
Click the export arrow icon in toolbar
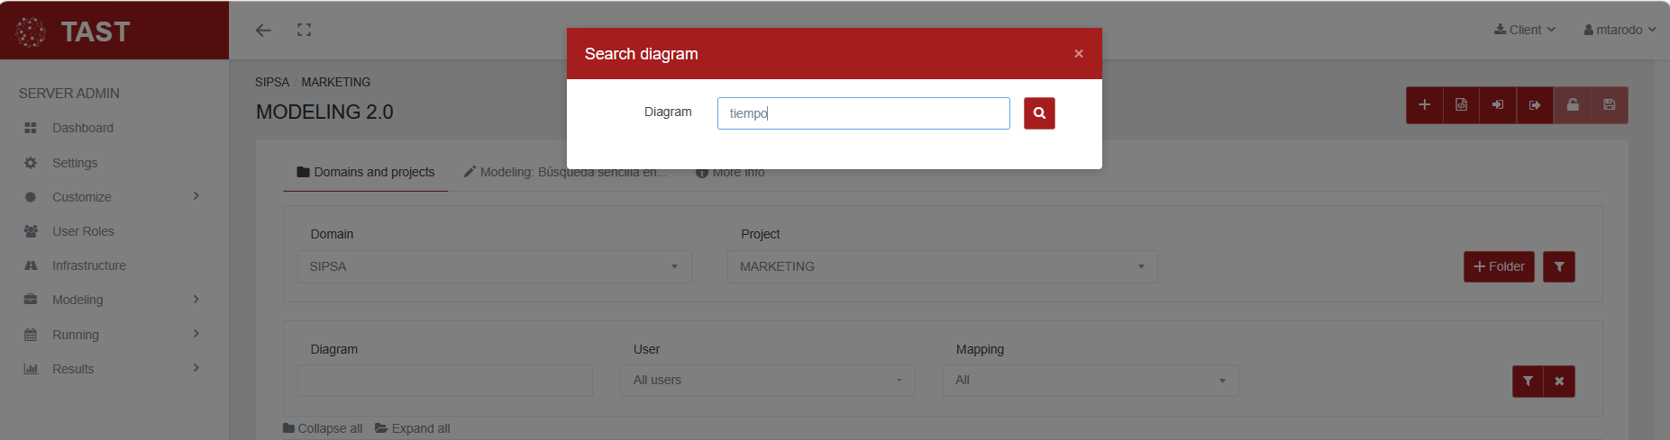pyautogui.click(x=1535, y=105)
